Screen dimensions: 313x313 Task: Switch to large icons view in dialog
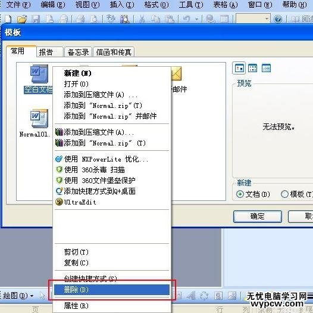pyautogui.click(x=239, y=69)
